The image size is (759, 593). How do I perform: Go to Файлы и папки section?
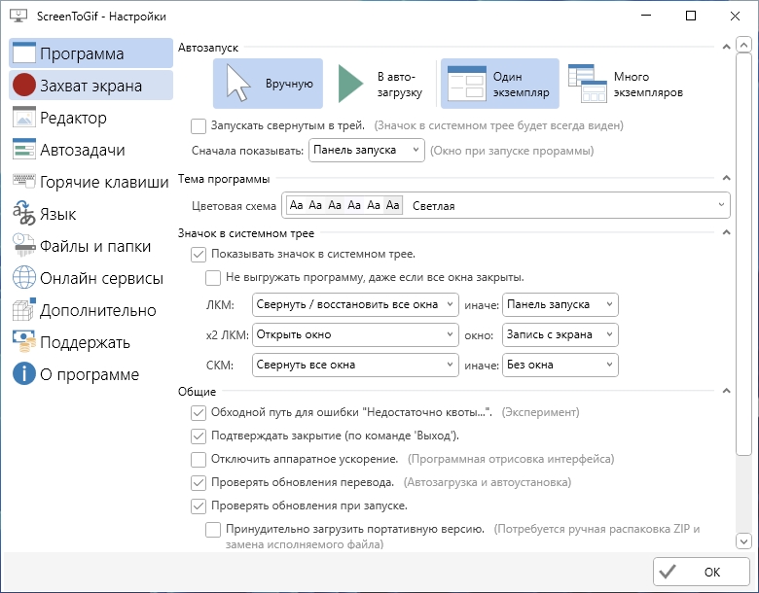(x=90, y=245)
